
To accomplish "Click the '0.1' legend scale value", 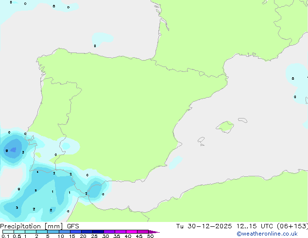I will [5, 236].
